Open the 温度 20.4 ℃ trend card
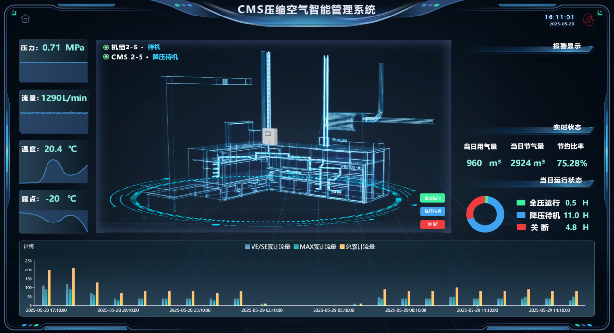 click(x=53, y=162)
